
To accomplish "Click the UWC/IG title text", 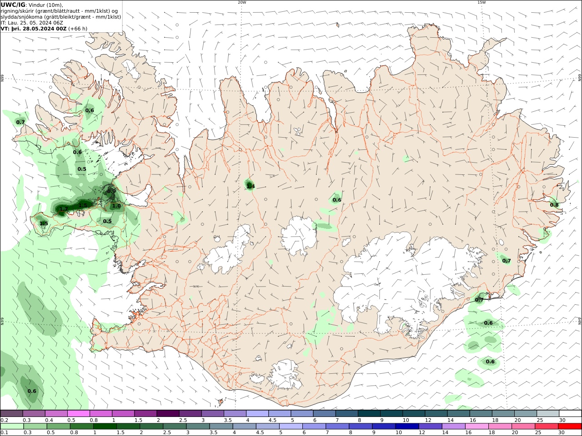I will [x=13, y=5].
